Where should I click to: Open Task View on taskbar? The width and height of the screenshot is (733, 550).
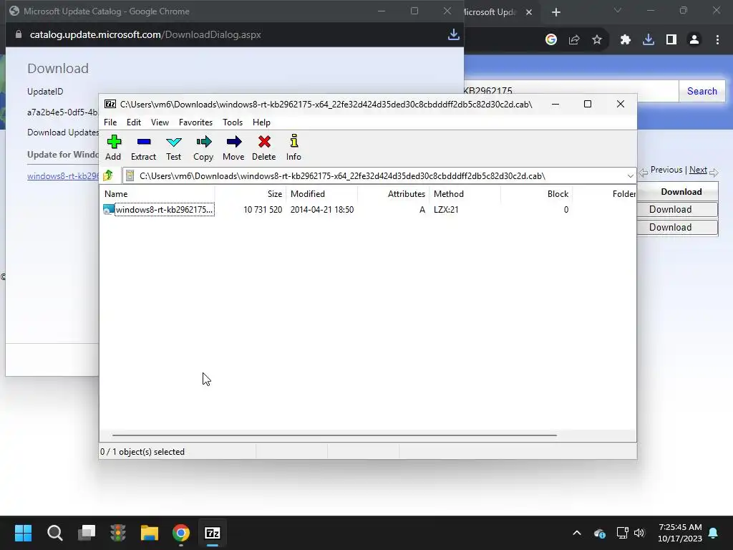[87, 533]
